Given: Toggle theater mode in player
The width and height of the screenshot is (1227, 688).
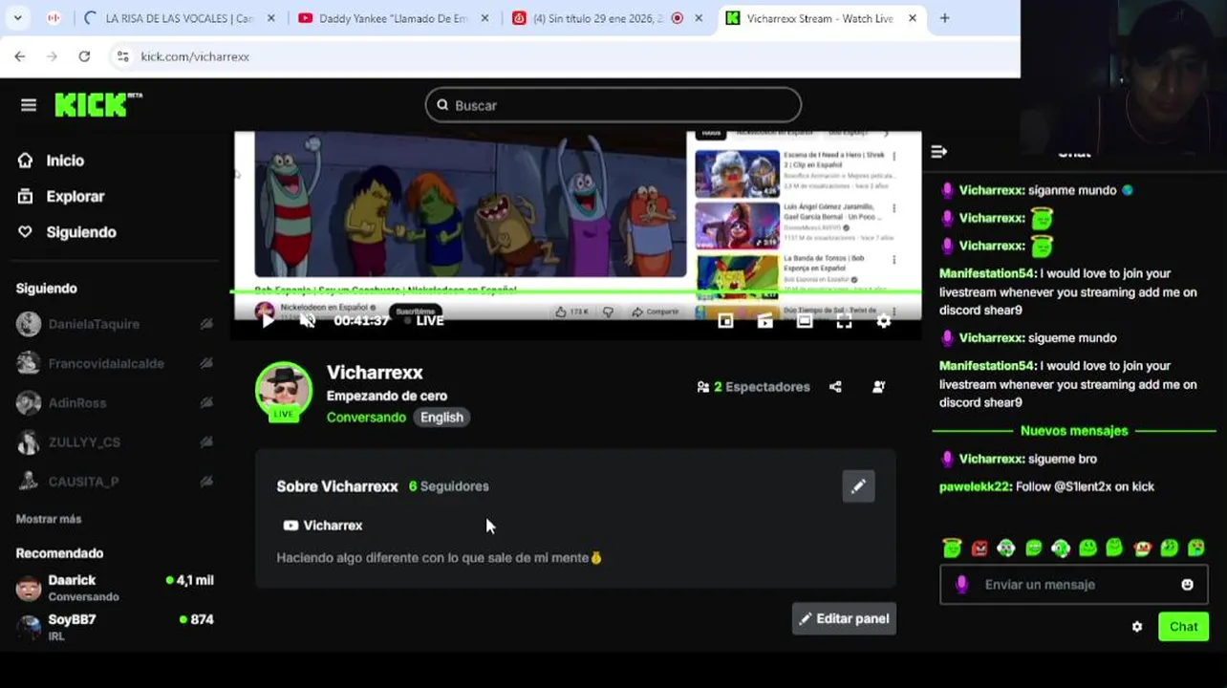Looking at the screenshot, I should pyautogui.click(x=805, y=321).
